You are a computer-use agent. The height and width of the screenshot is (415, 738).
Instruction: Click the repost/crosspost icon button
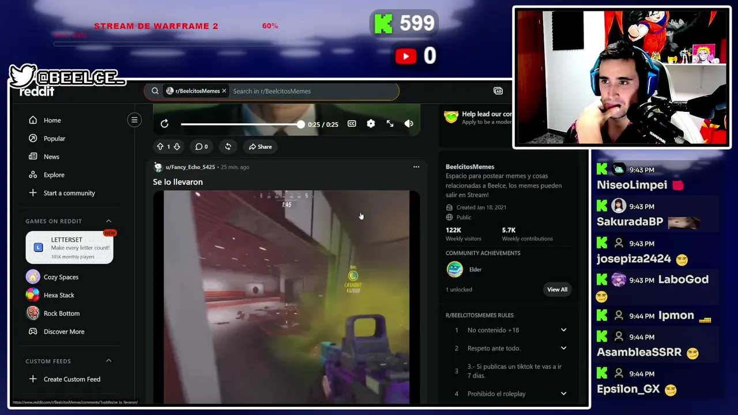coord(228,147)
